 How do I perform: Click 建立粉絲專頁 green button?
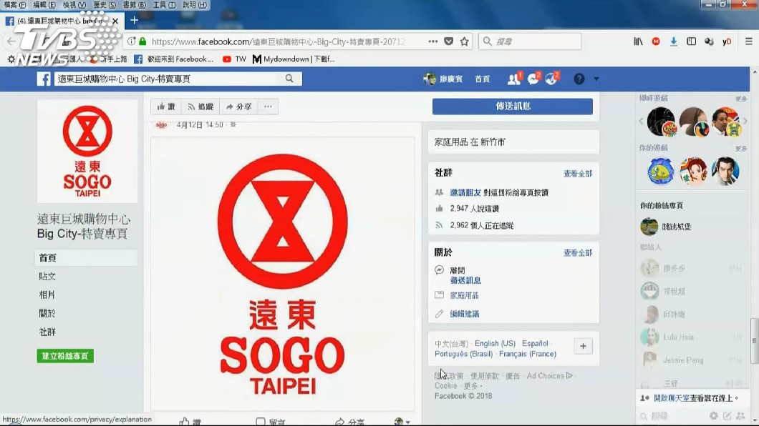(65, 356)
